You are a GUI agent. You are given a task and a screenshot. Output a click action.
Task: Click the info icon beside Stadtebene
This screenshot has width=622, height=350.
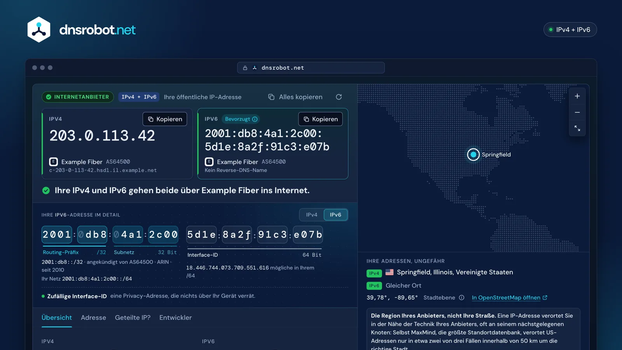461,297
